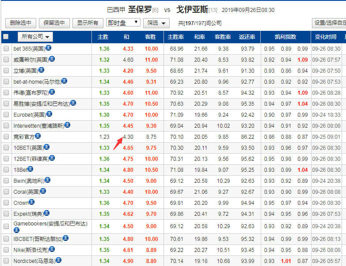The width and height of the screenshot is (346, 266).
Task: Click the 删除选中 button
Action: click(x=20, y=23)
